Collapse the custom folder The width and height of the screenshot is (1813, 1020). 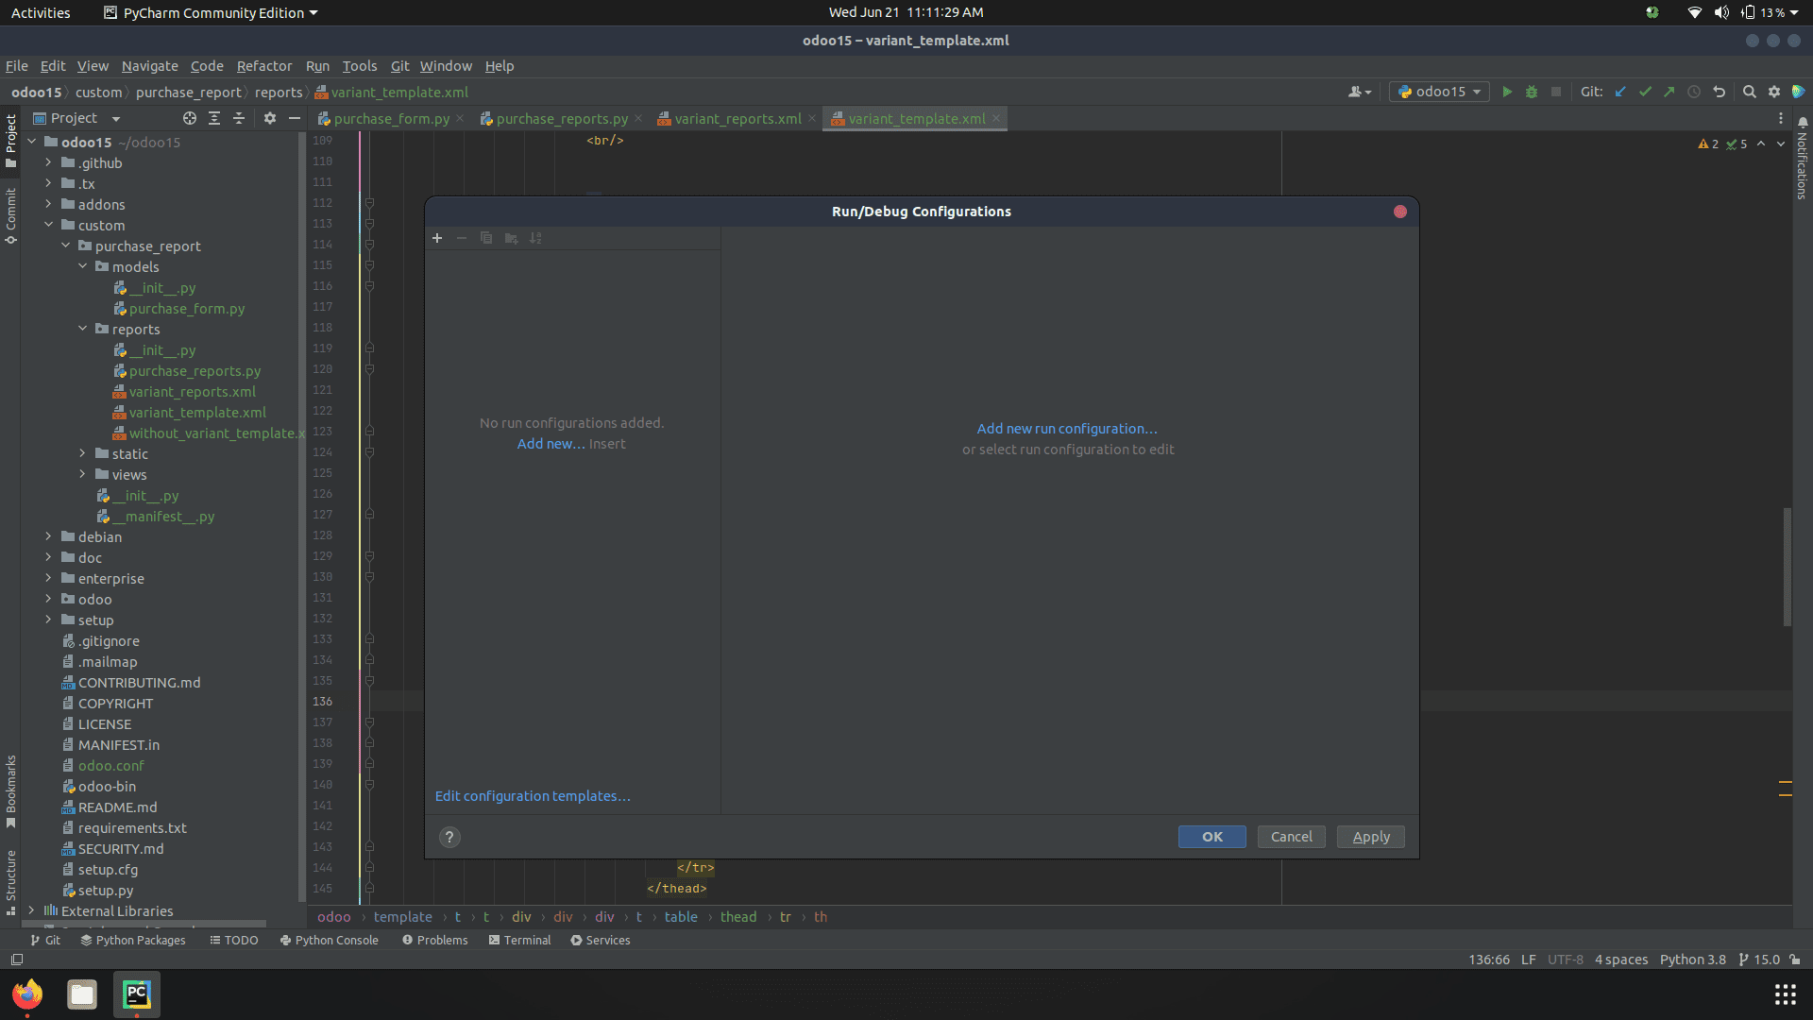click(x=48, y=225)
